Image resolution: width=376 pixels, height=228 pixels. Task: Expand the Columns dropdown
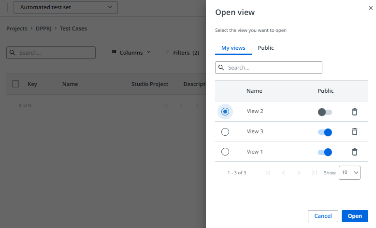[131, 53]
